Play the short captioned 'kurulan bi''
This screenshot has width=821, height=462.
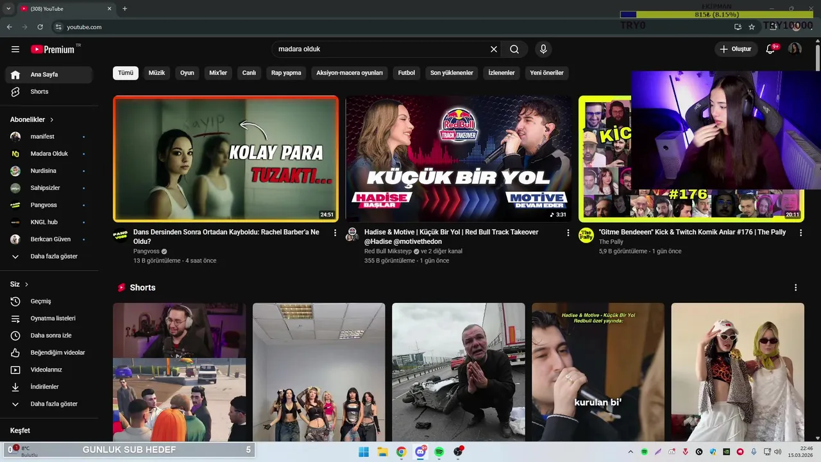(x=598, y=372)
